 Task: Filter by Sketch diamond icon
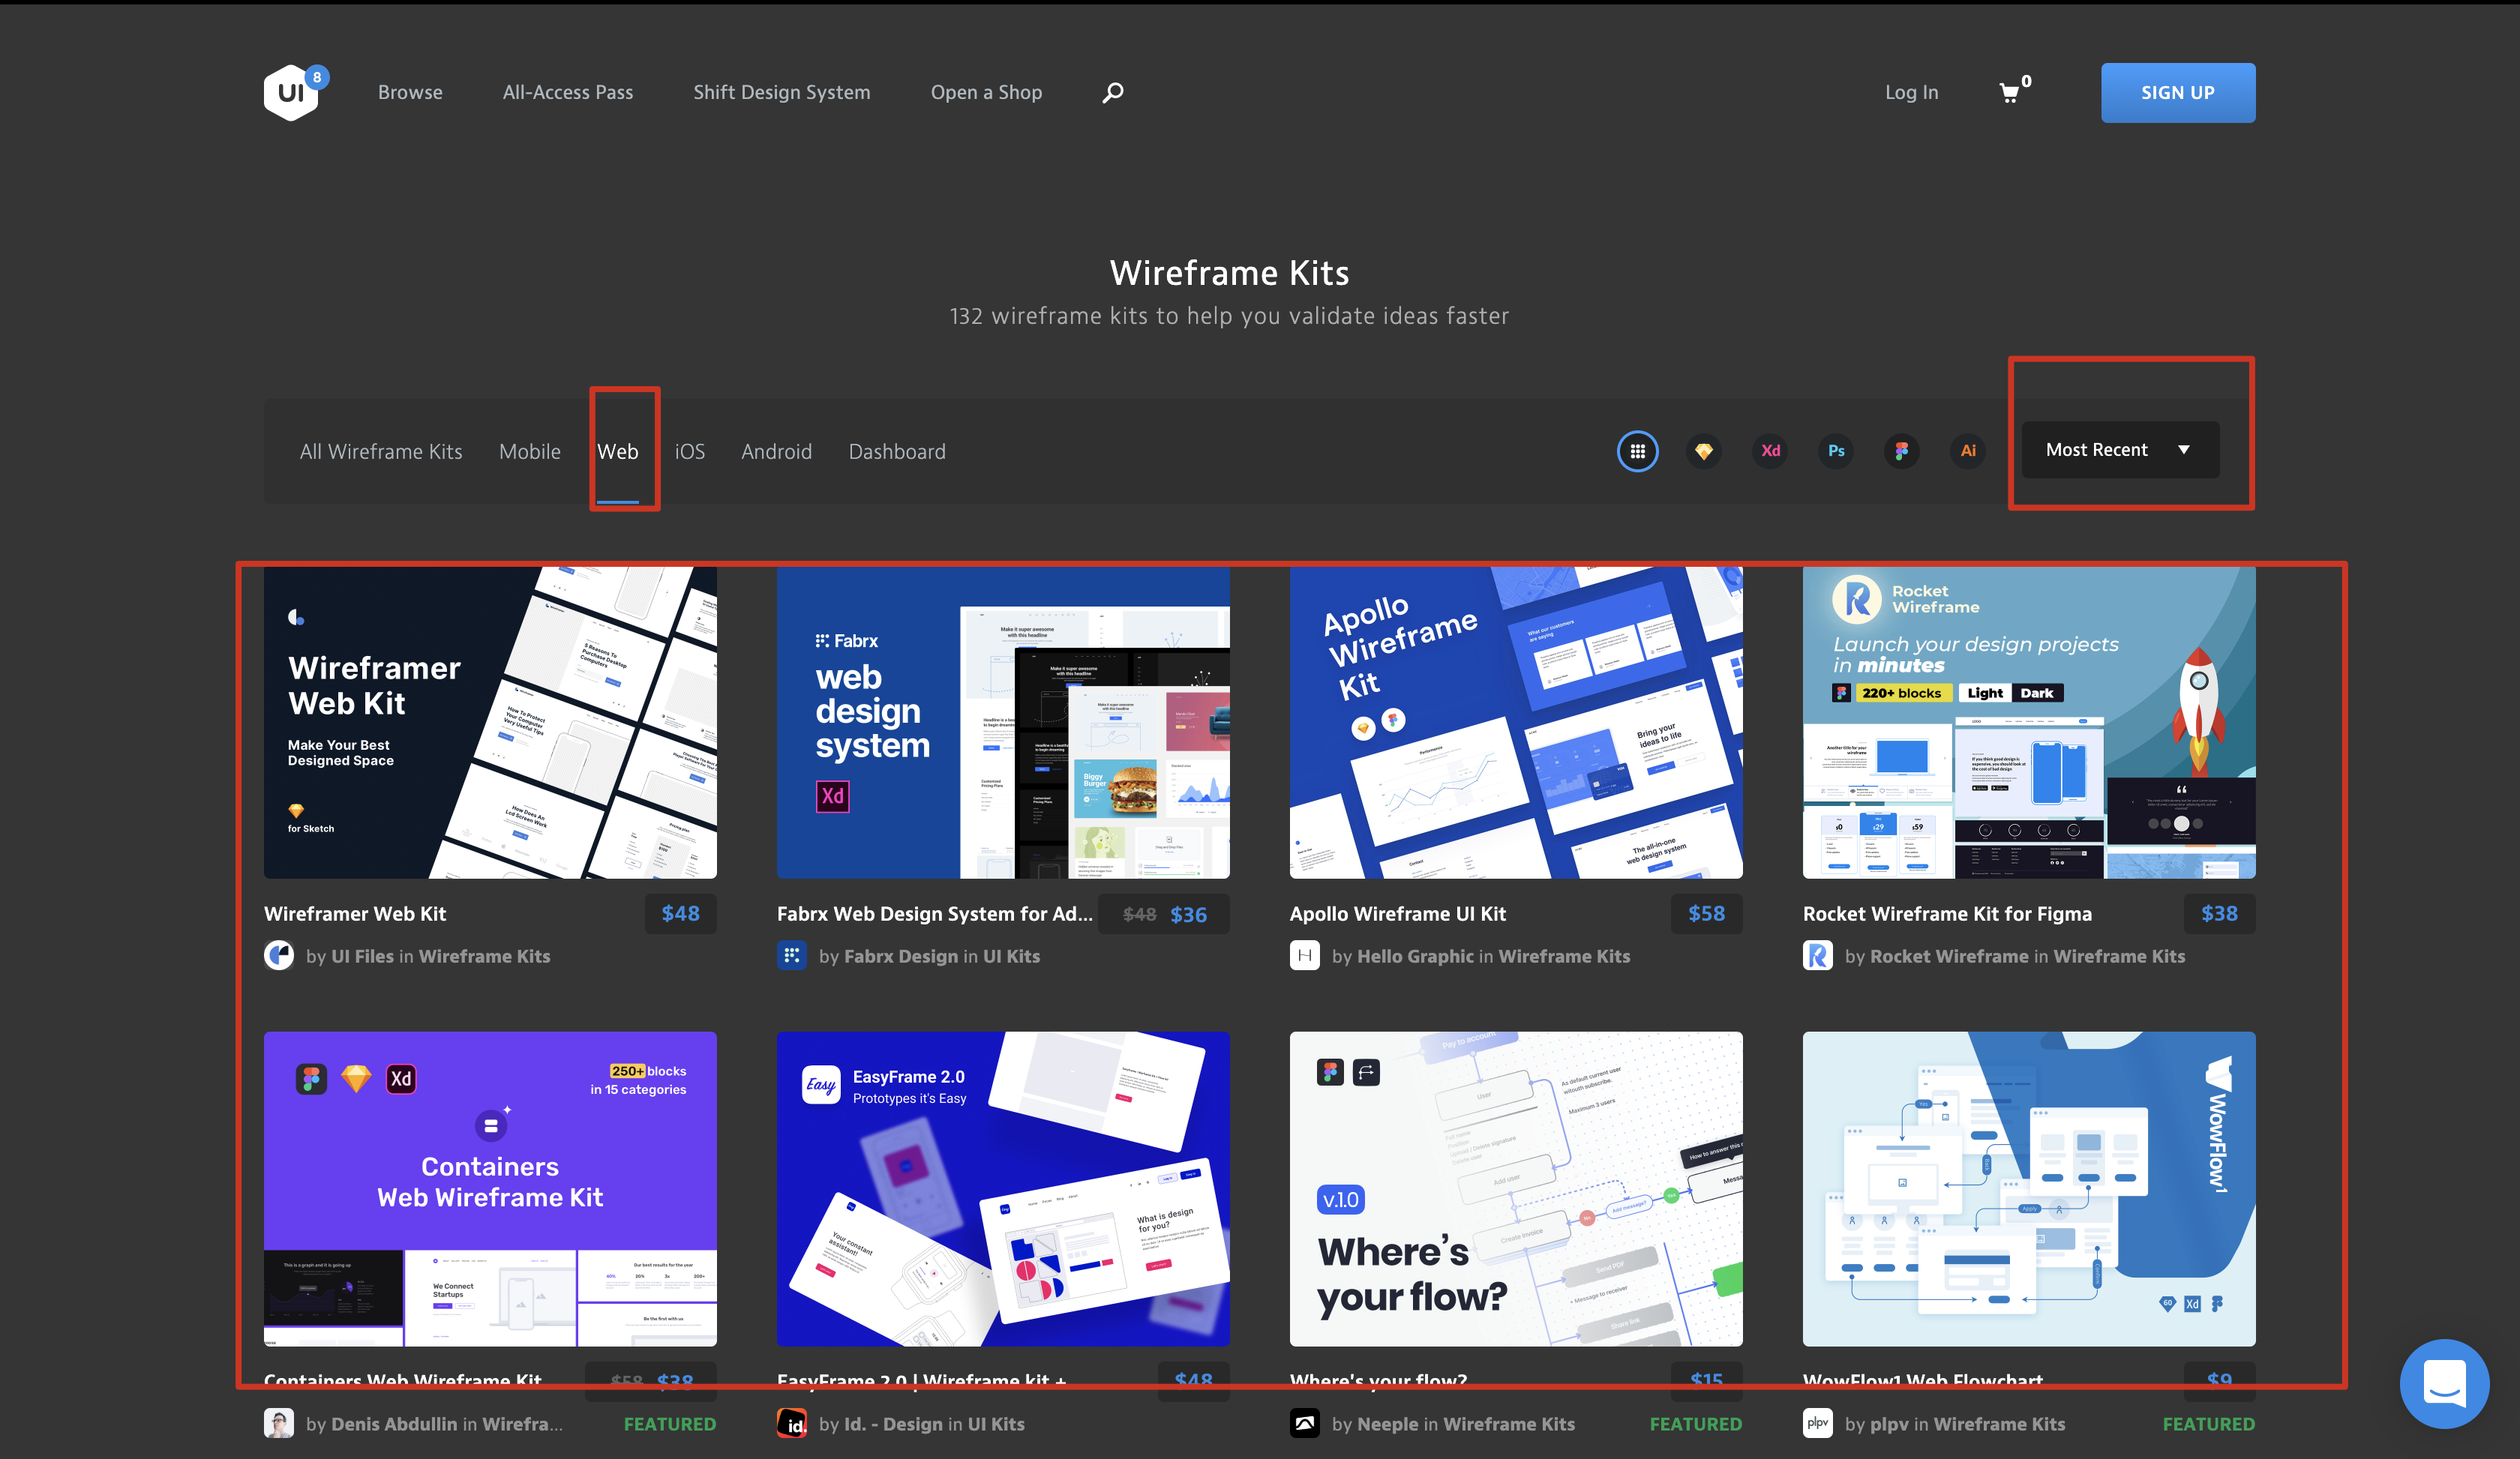click(1703, 451)
